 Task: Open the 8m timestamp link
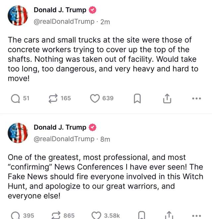(105, 139)
